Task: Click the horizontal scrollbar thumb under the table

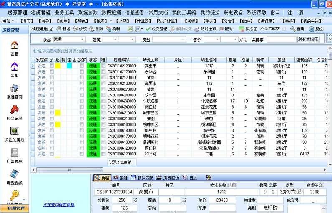Action: (x=70, y=170)
